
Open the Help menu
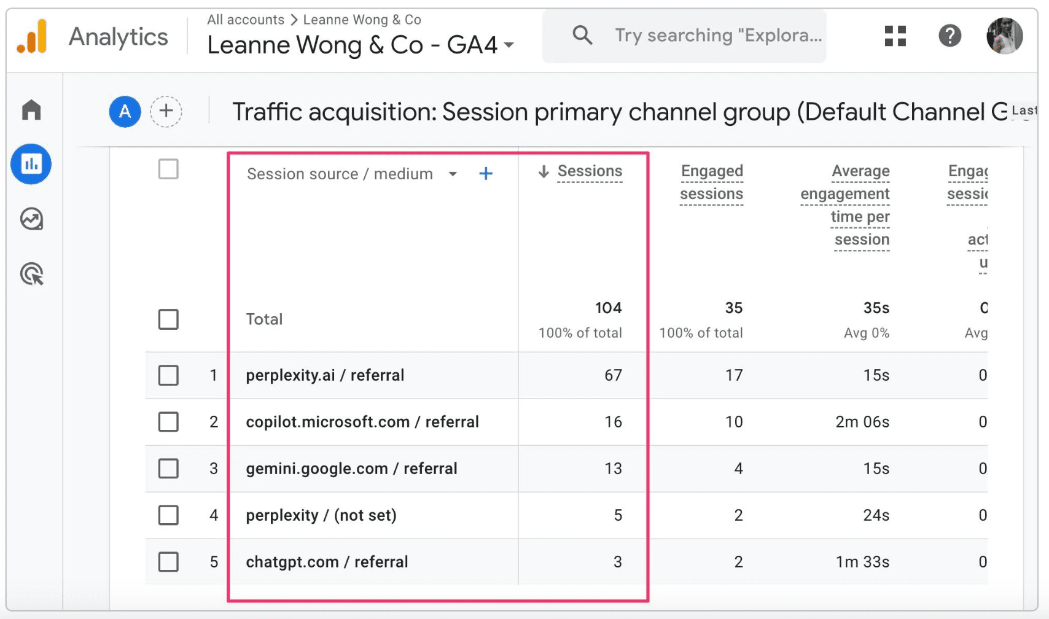pyautogui.click(x=949, y=36)
